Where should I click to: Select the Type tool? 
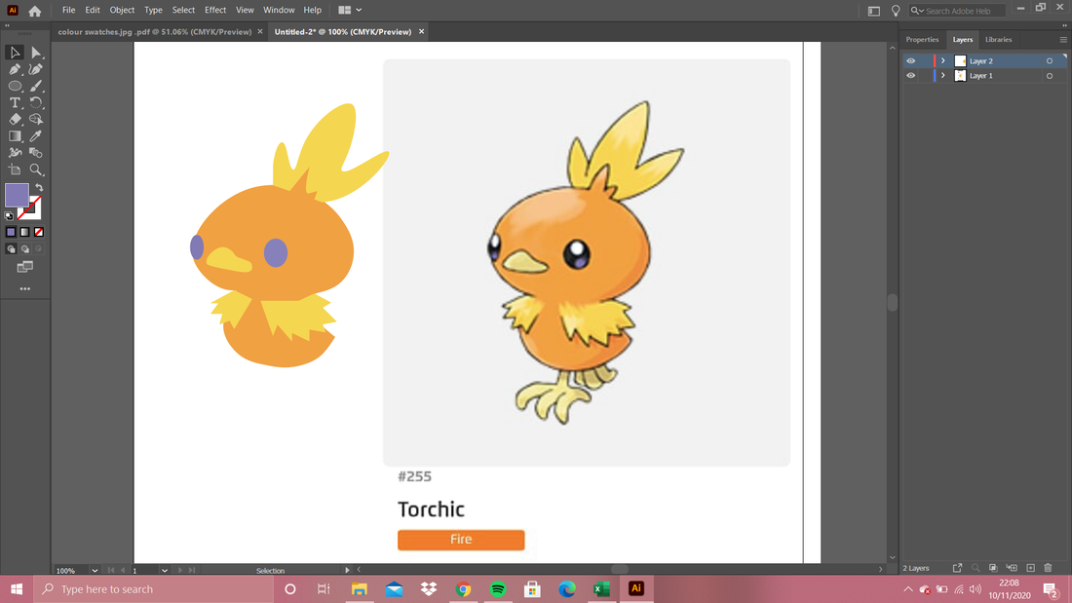[15, 102]
